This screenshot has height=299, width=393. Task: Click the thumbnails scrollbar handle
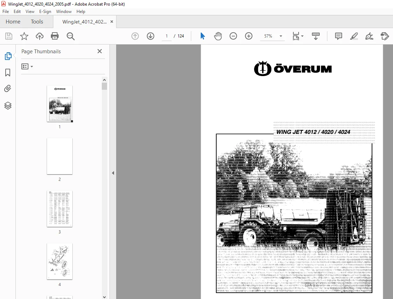pos(104,86)
